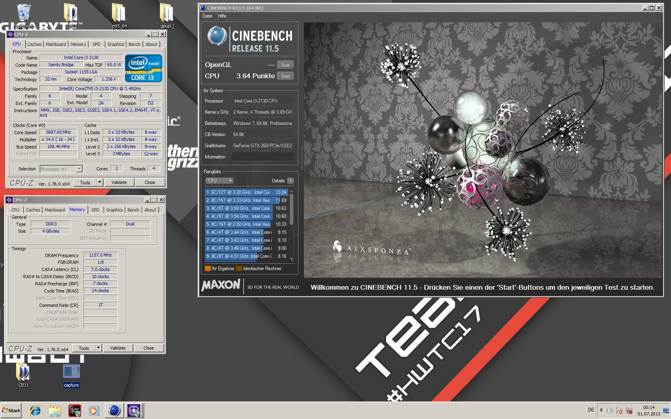Open Windows Explorer from taskbar

coord(55,411)
